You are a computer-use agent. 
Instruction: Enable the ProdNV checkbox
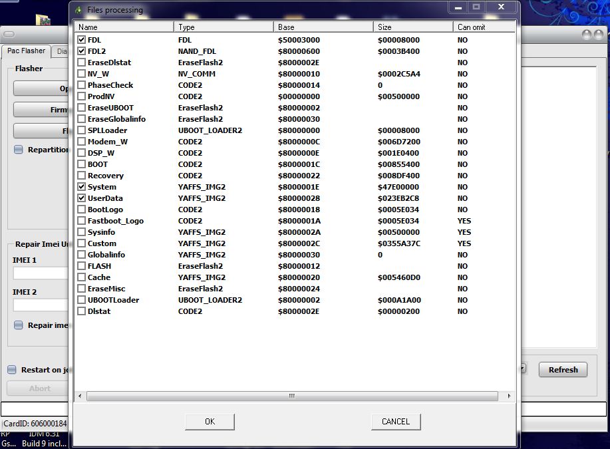click(x=81, y=96)
